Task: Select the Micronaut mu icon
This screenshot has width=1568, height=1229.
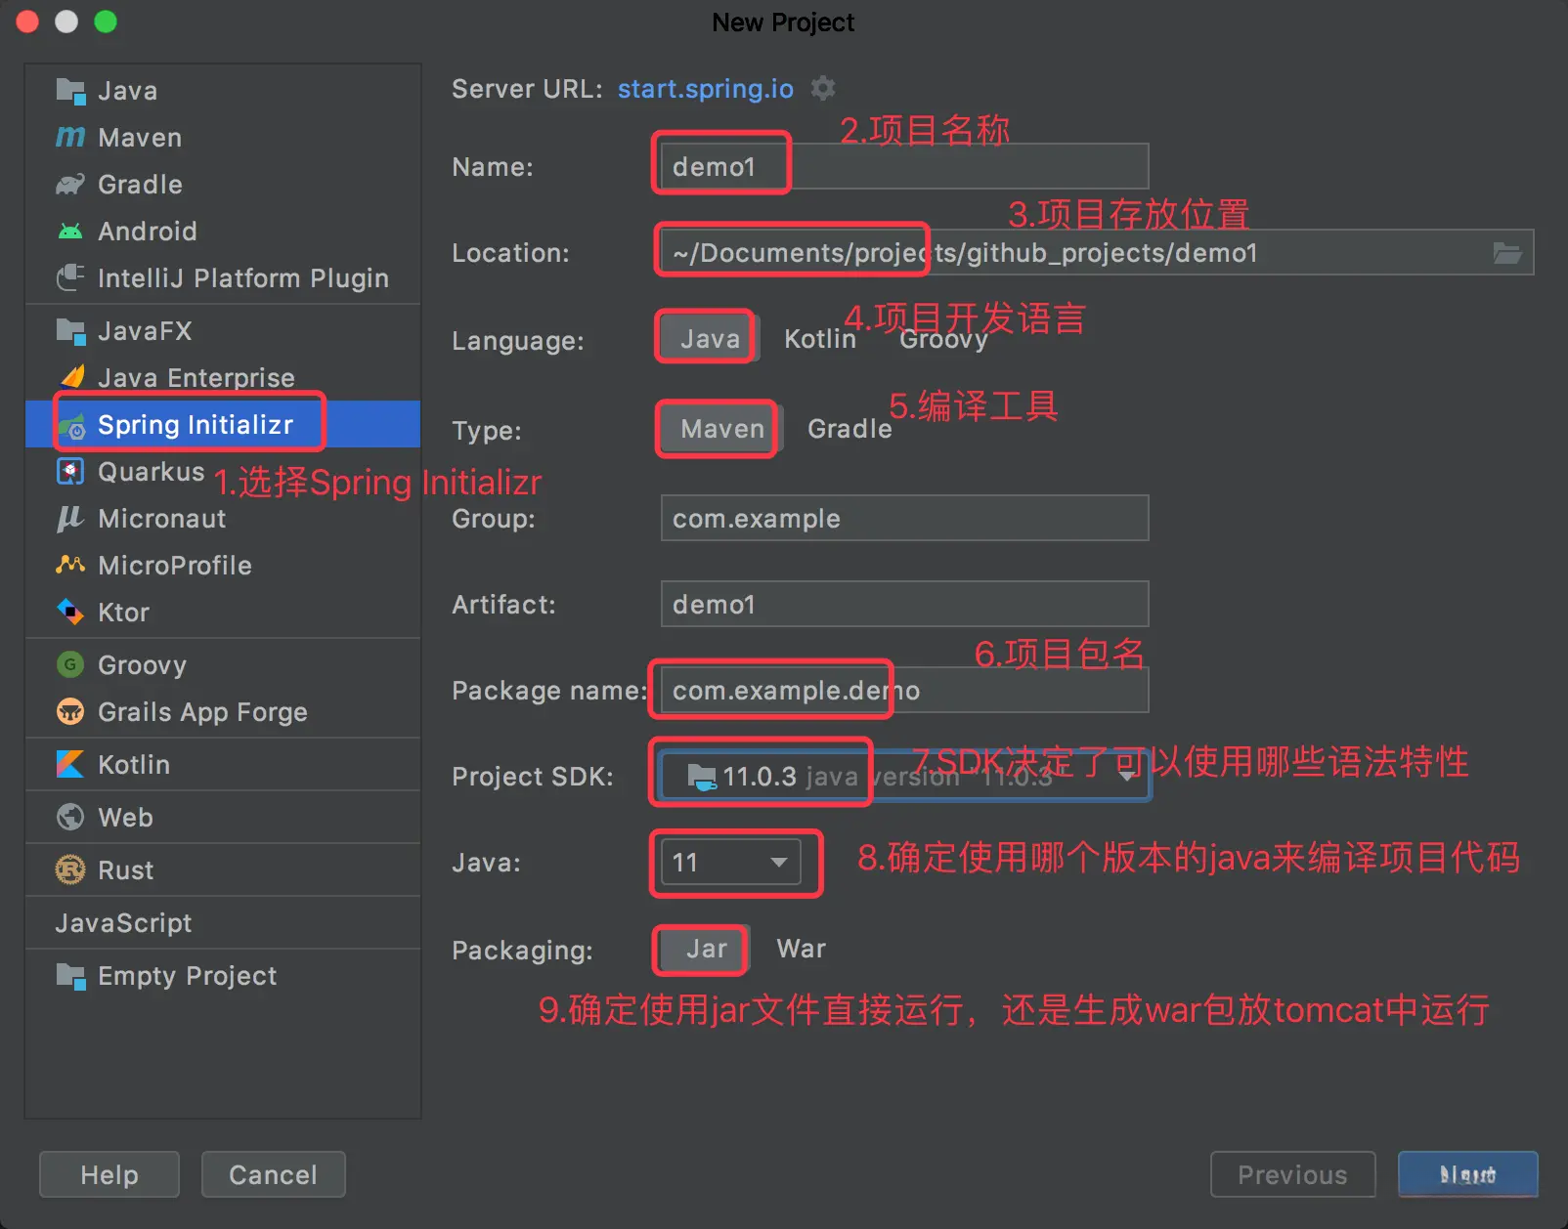Action: coord(69,519)
